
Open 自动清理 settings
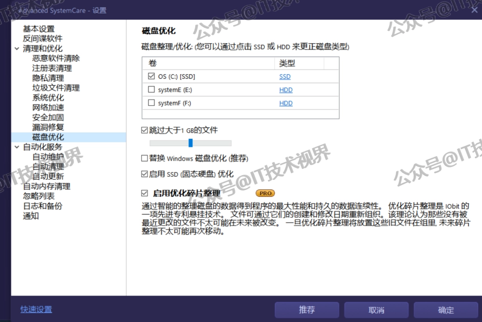tap(48, 167)
